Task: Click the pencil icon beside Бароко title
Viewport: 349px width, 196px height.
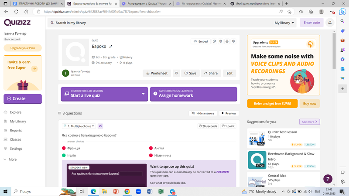Action: tap(111, 47)
